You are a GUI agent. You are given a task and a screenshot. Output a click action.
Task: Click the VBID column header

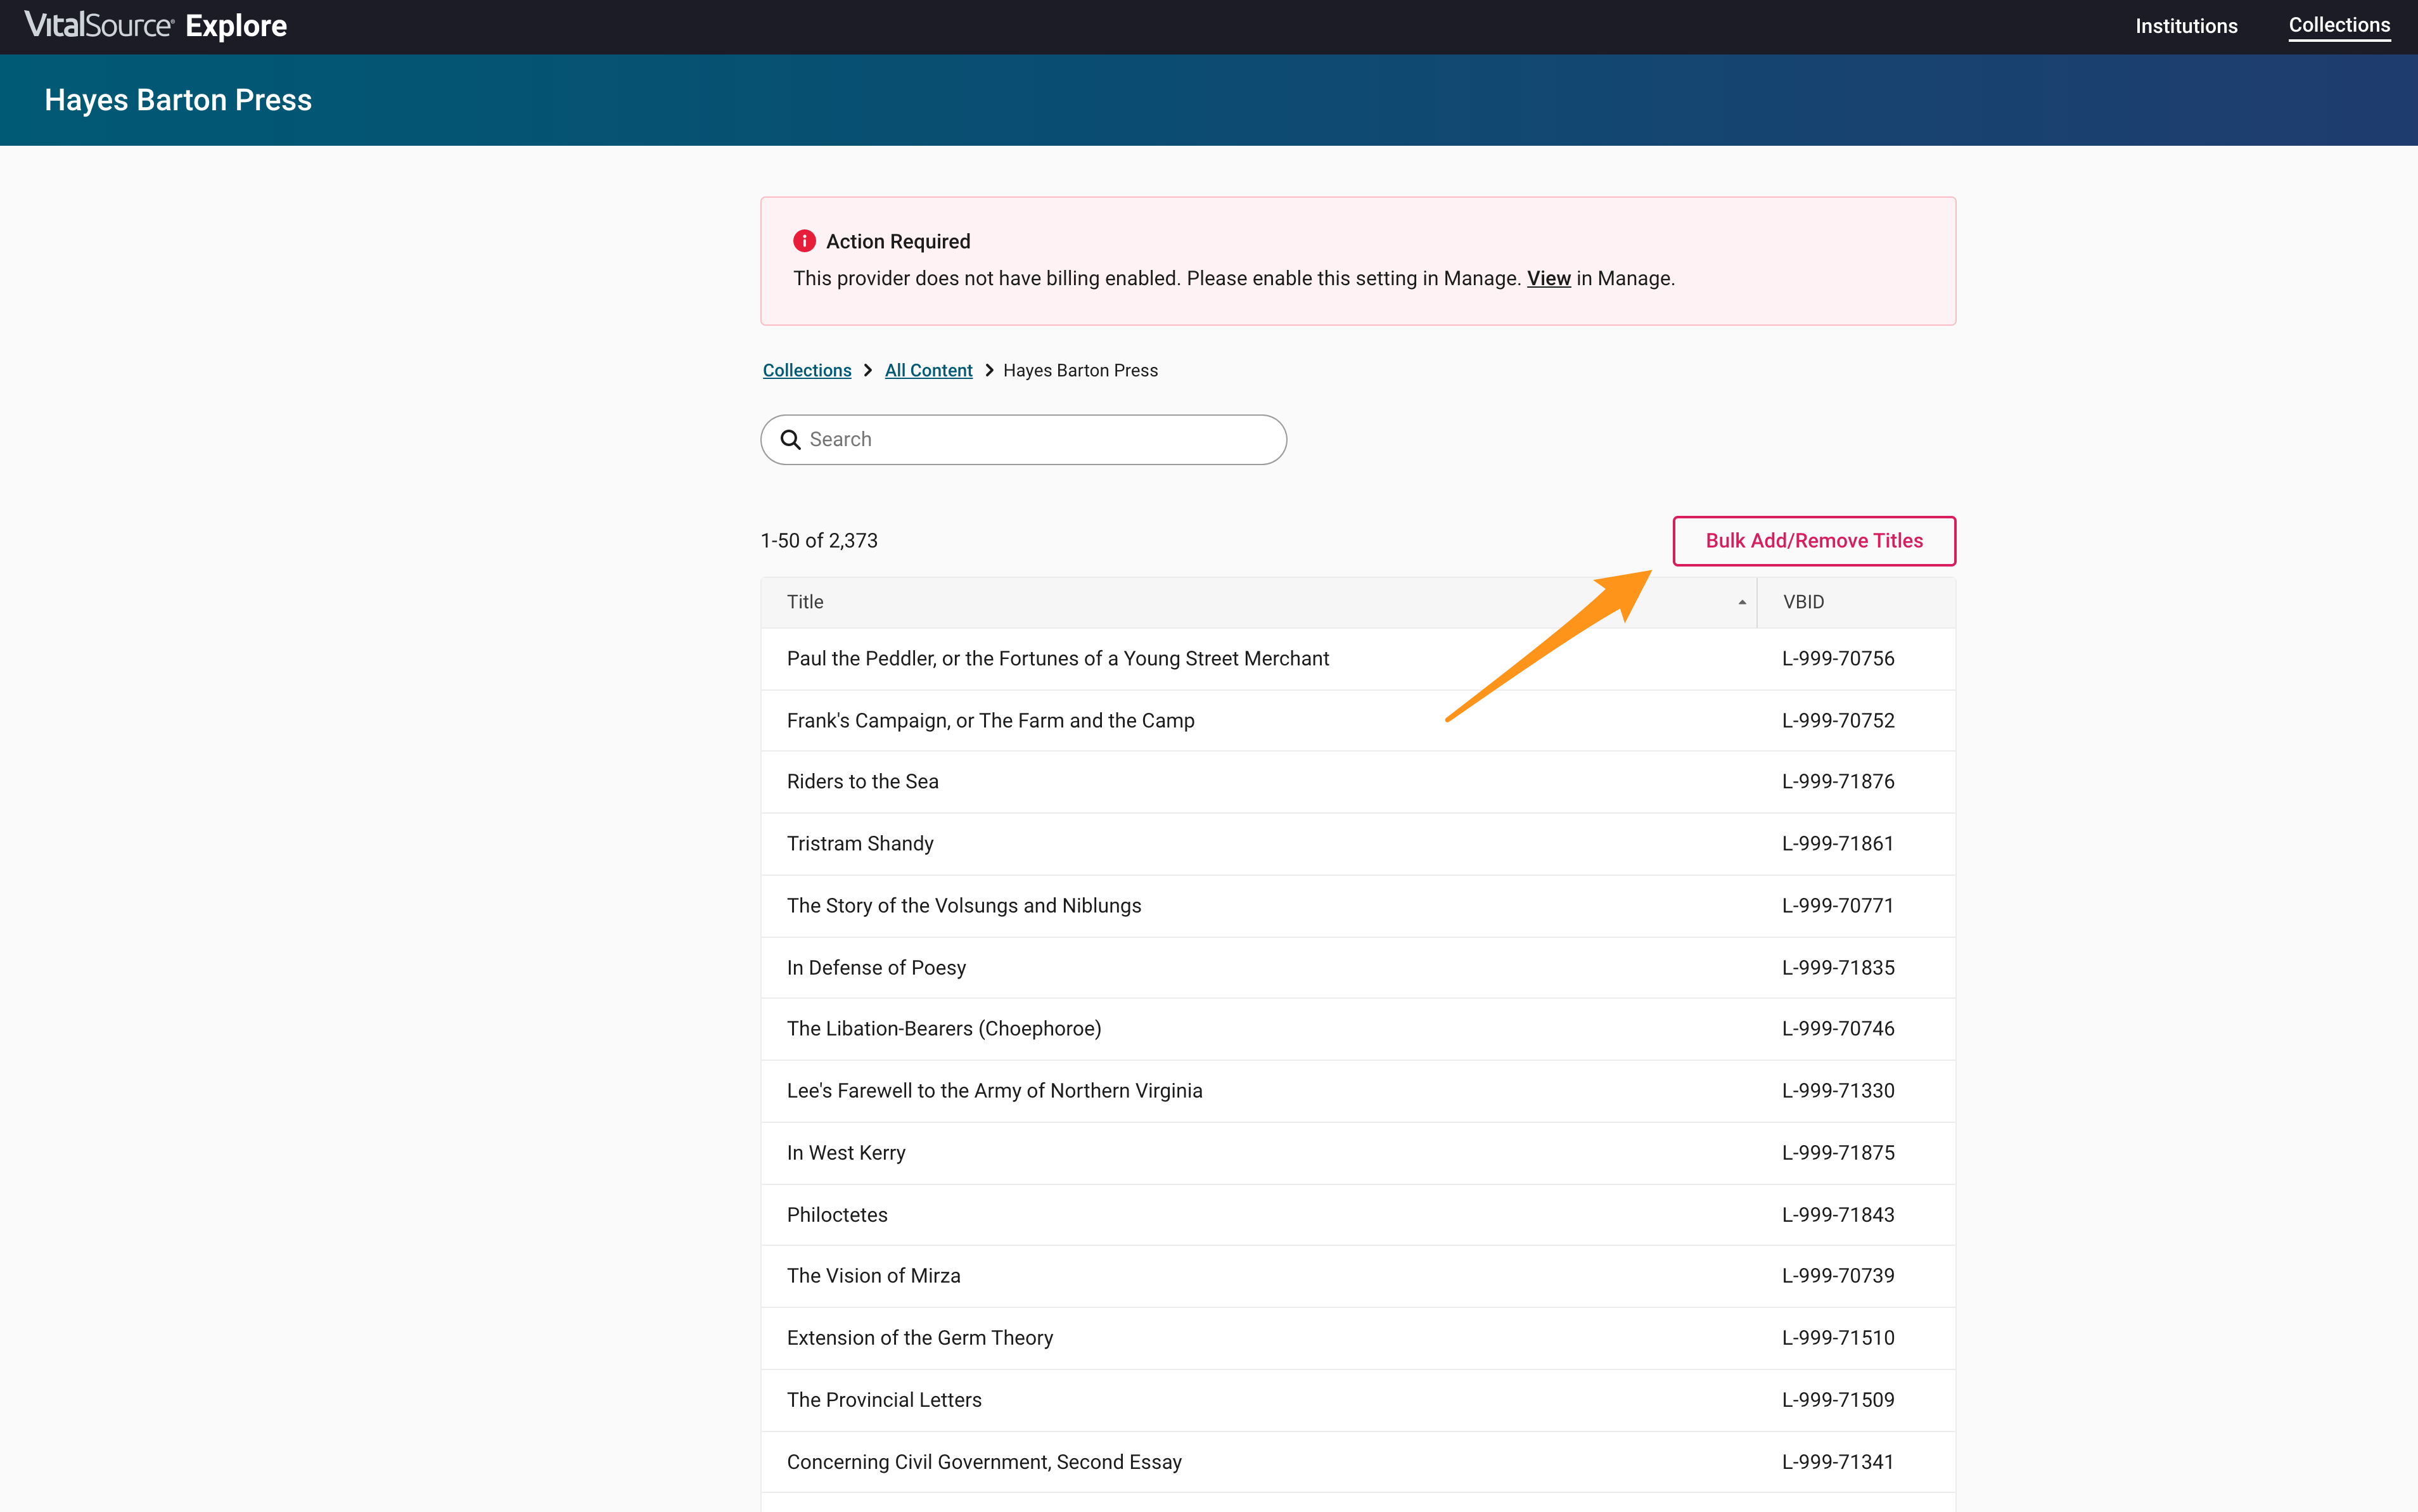(x=1803, y=602)
